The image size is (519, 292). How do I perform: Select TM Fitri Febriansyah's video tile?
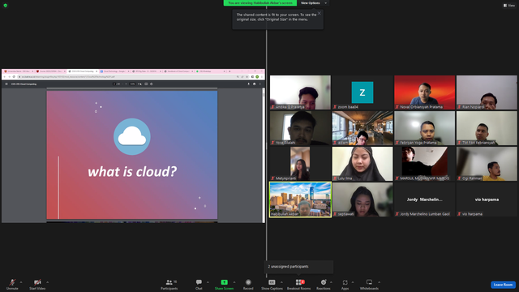487,128
